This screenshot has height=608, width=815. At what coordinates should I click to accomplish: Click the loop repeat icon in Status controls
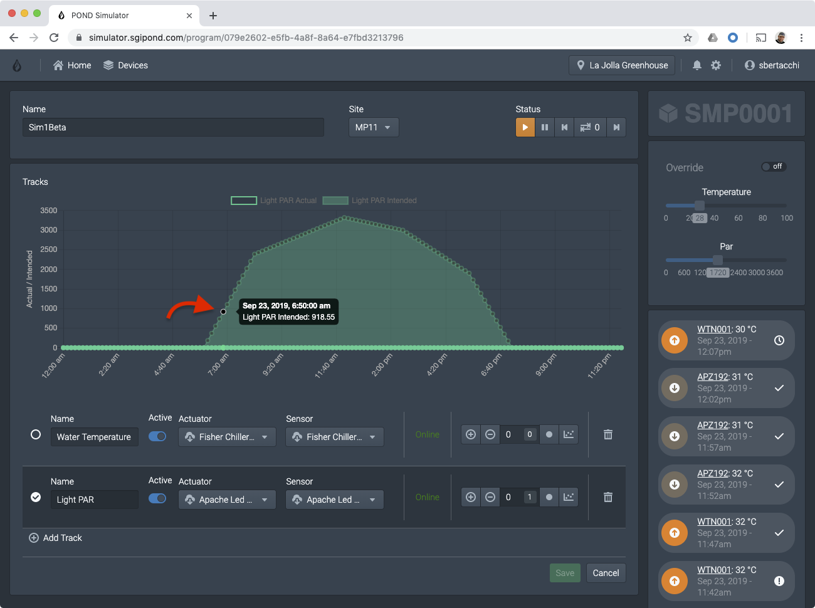[x=586, y=127]
